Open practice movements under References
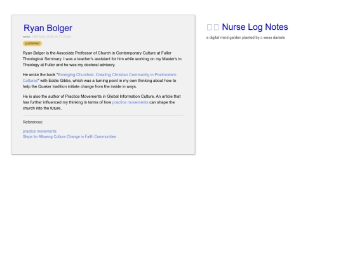 [39, 131]
